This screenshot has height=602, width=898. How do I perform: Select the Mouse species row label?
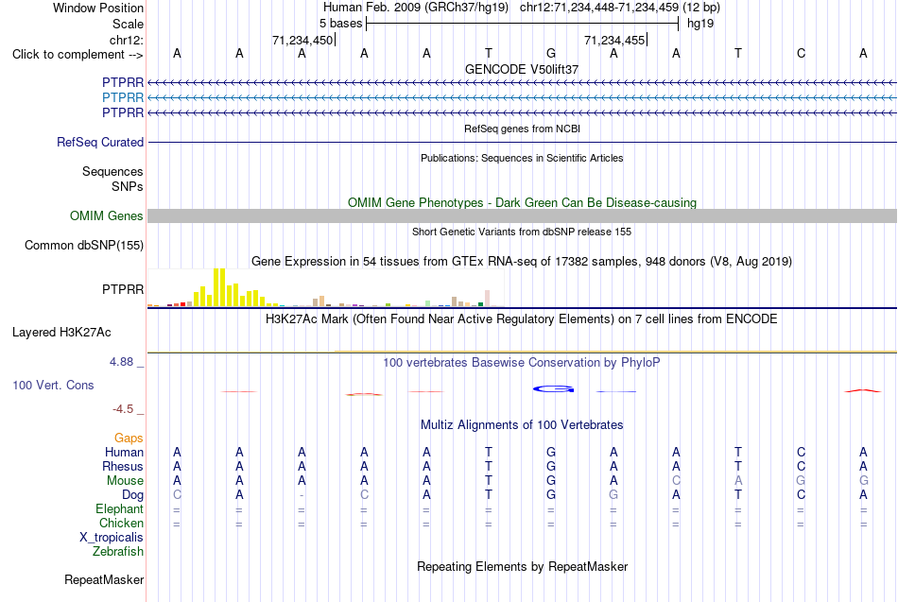[125, 481]
